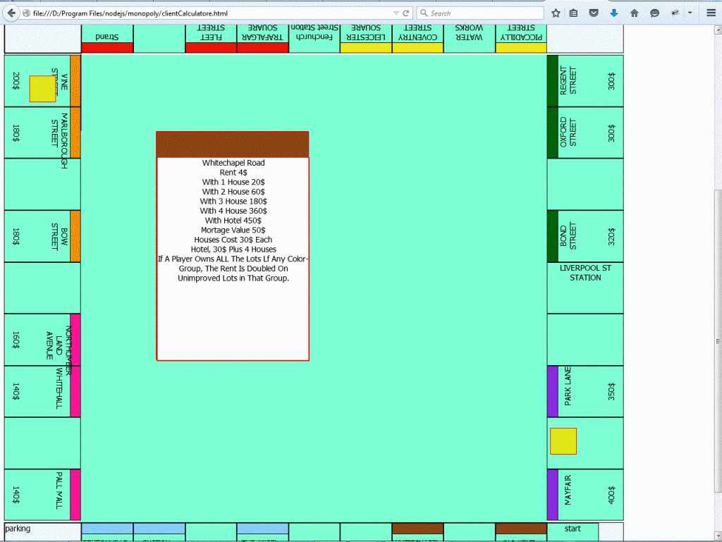Screen dimensions: 722x542
Task: Select the Piccadilly Street property square
Action: click(x=521, y=39)
